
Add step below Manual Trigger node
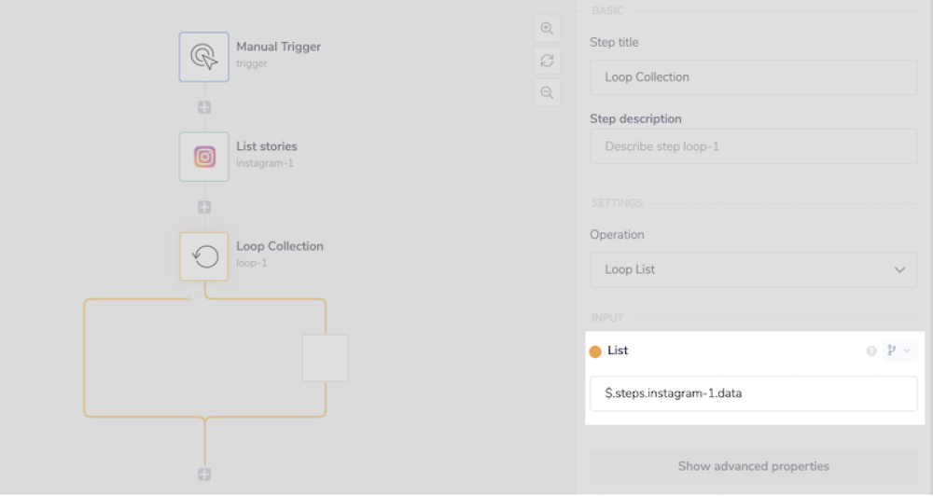coord(204,107)
